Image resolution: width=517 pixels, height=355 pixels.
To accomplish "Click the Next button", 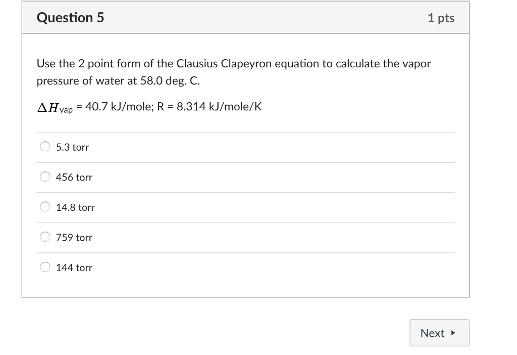I will 439,333.
